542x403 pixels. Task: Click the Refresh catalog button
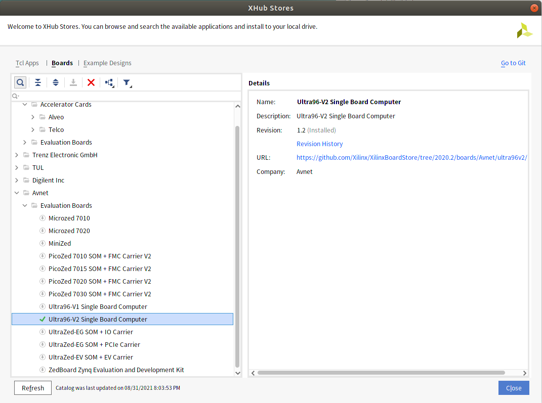click(33, 388)
